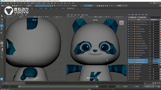
Task: Toggle visibility dot for tongueOut
Action: [x=129, y=72]
